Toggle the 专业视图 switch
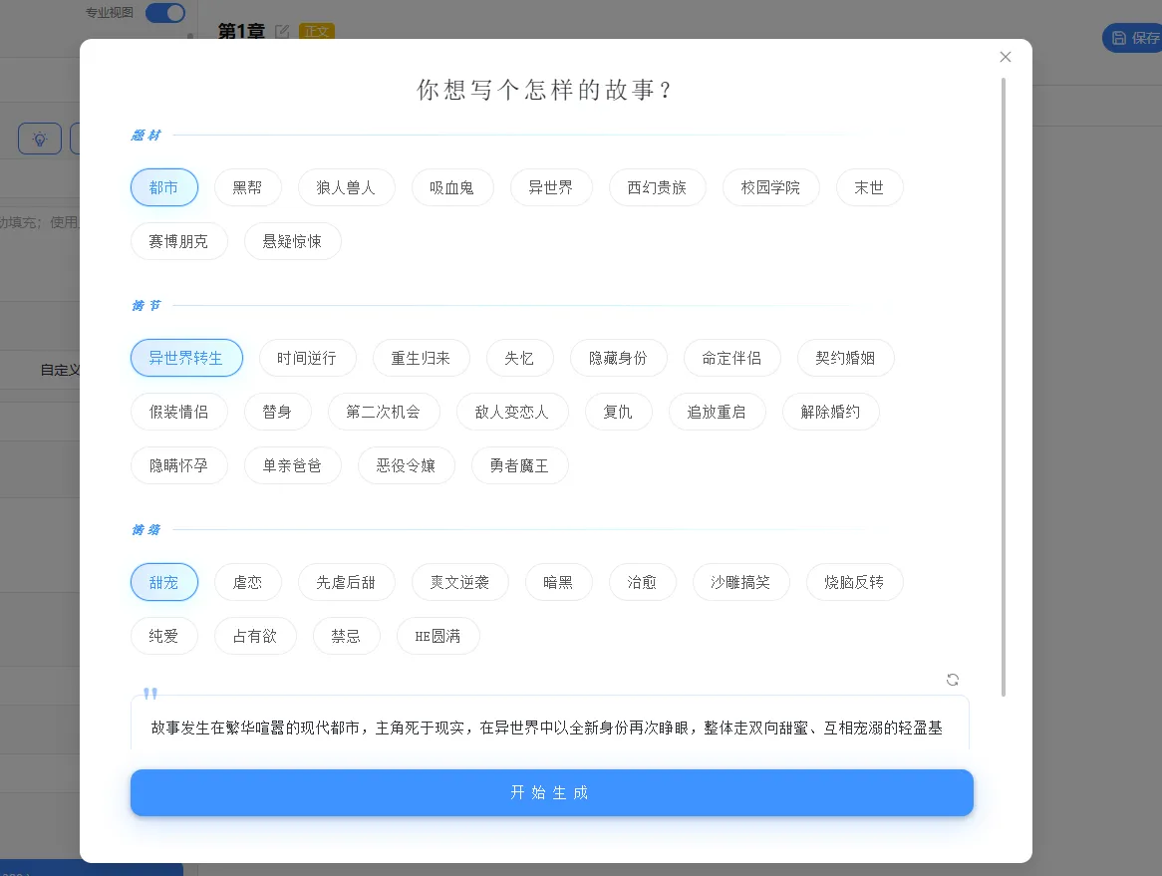The width and height of the screenshot is (1162, 876). [165, 13]
